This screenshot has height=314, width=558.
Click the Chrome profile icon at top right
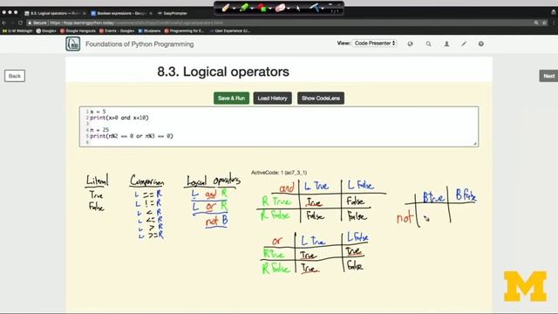click(x=554, y=11)
